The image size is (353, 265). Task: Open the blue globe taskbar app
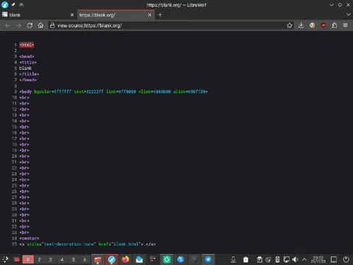point(181,260)
